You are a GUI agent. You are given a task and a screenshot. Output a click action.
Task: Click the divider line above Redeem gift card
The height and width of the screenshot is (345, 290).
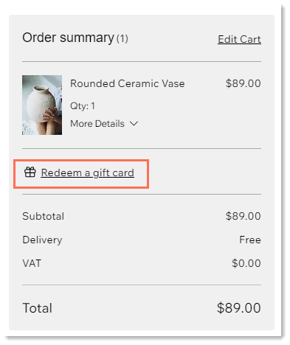(x=142, y=148)
